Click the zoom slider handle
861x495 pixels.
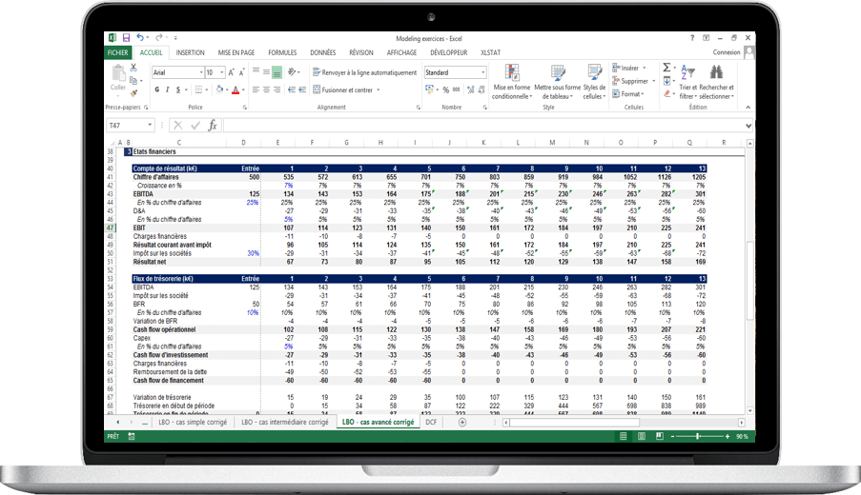click(697, 436)
